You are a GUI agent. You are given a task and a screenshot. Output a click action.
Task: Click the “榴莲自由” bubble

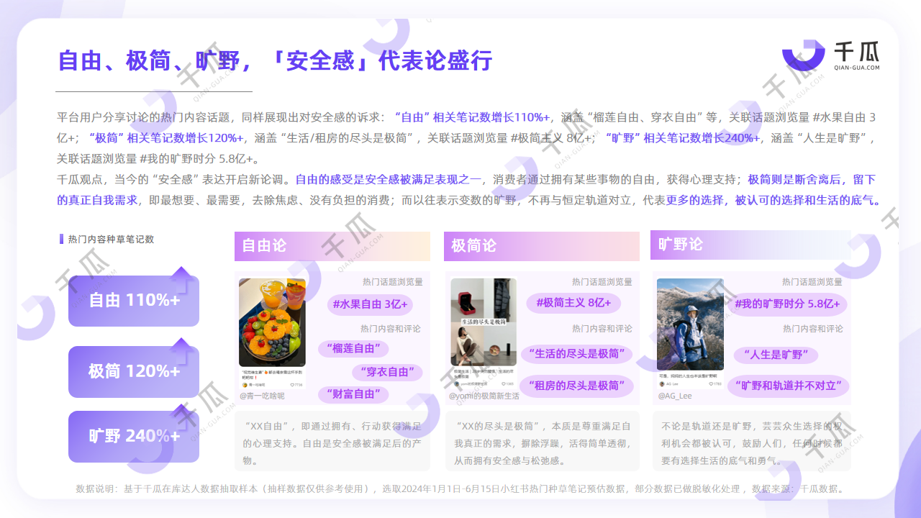click(x=354, y=349)
